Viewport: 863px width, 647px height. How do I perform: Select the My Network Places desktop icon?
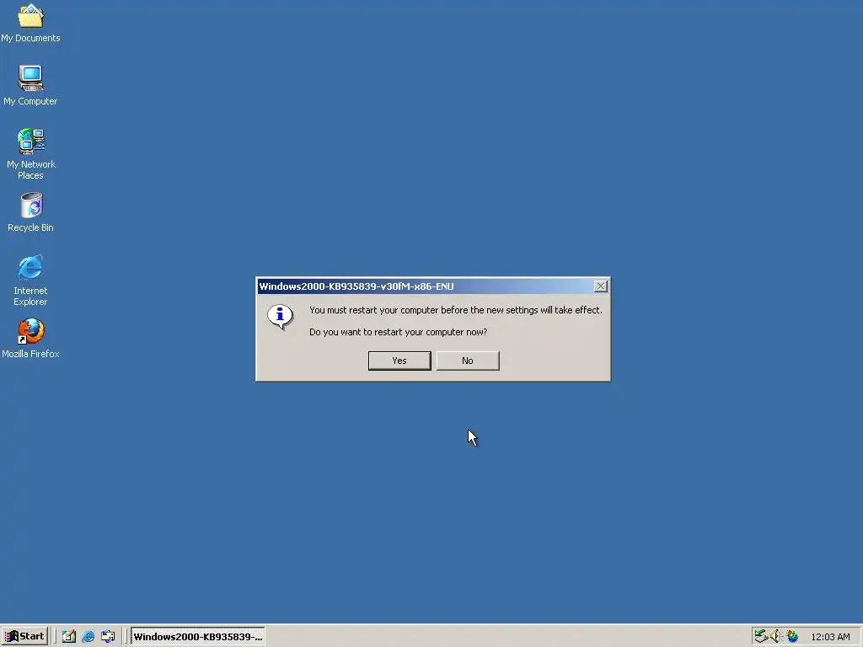[x=30, y=154]
